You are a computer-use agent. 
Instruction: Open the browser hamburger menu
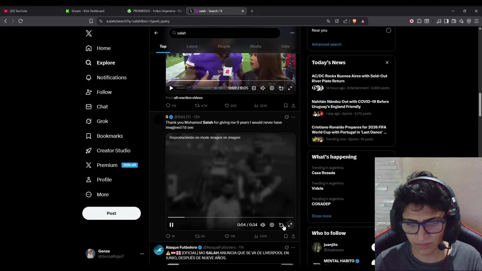click(476, 21)
